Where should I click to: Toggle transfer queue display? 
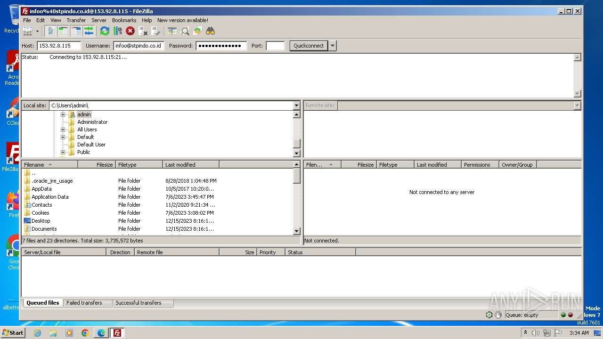click(89, 31)
